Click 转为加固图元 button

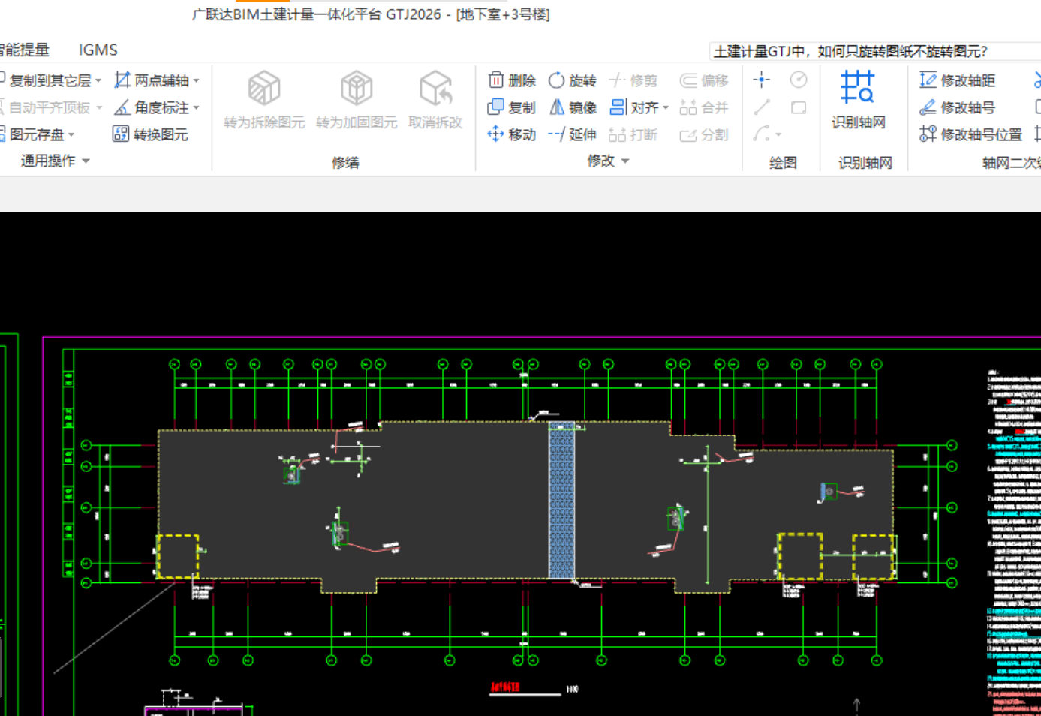click(357, 99)
